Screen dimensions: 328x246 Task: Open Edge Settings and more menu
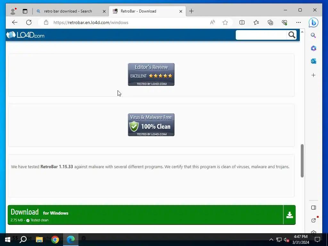(299, 22)
